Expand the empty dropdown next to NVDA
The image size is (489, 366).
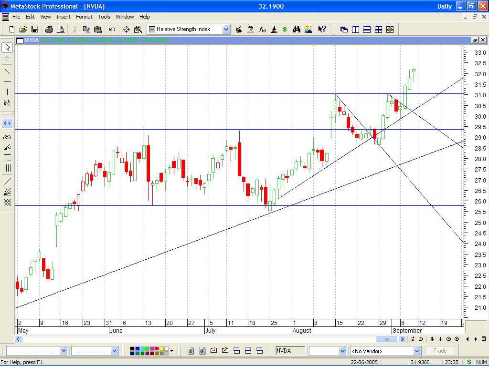tap(342, 351)
